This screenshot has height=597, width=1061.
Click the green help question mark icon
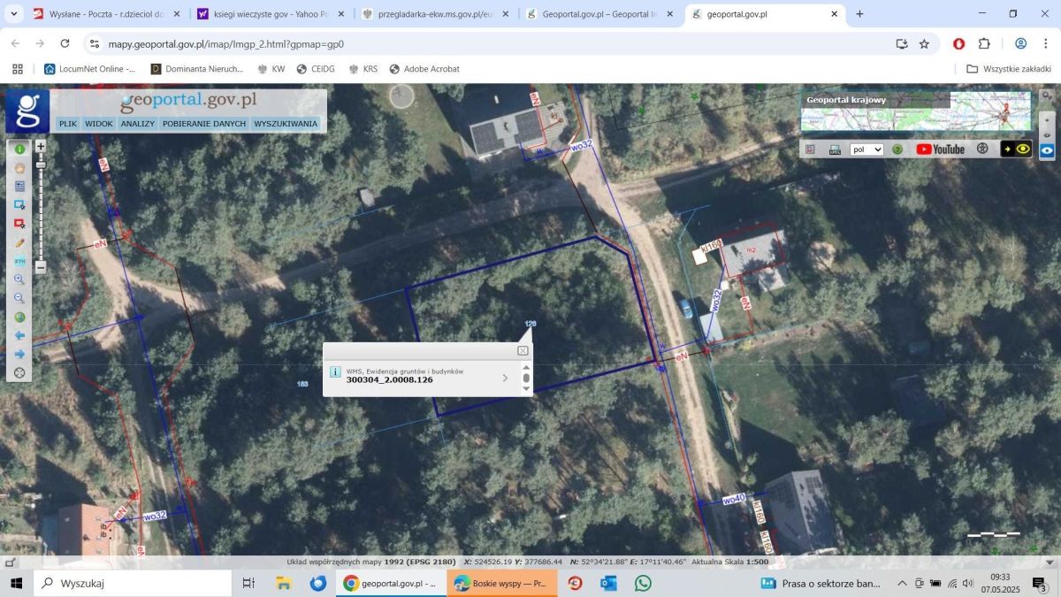coord(897,149)
